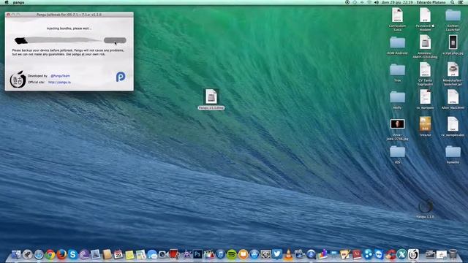The height and width of the screenshot is (263, 468).
Task: Open Safari from the Dock
Action: [39, 254]
